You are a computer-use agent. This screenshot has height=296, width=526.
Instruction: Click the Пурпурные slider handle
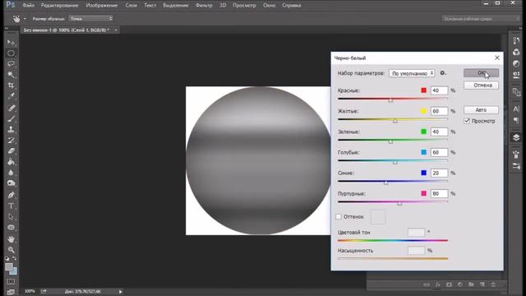[399, 203]
